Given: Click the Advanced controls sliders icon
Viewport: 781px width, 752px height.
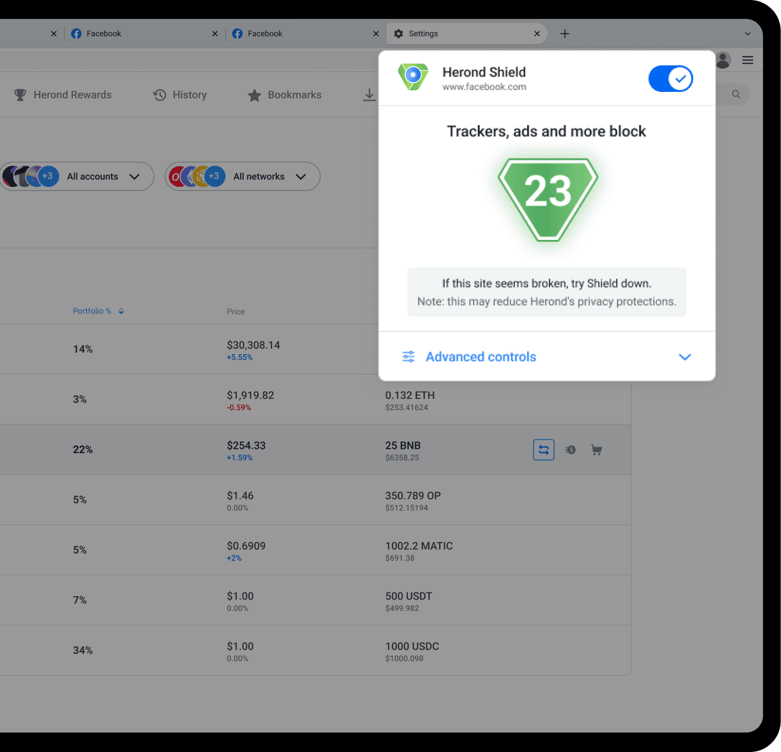Looking at the screenshot, I should click(408, 357).
